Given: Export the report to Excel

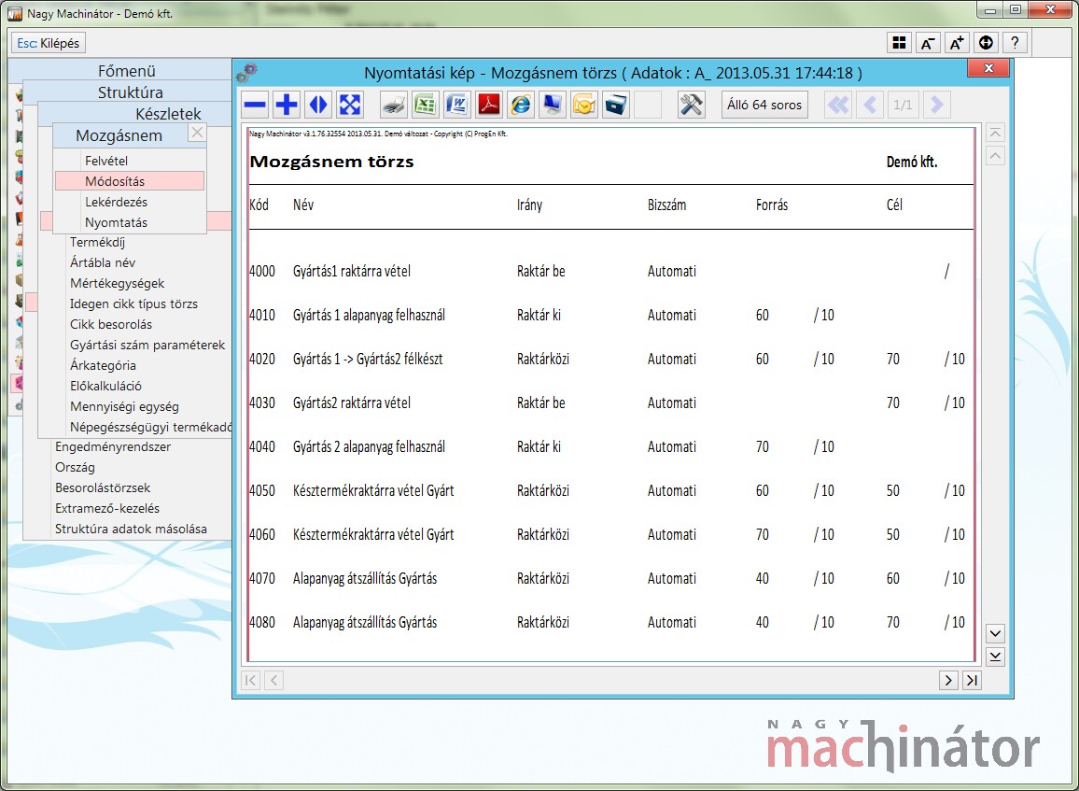Looking at the screenshot, I should click(x=426, y=105).
